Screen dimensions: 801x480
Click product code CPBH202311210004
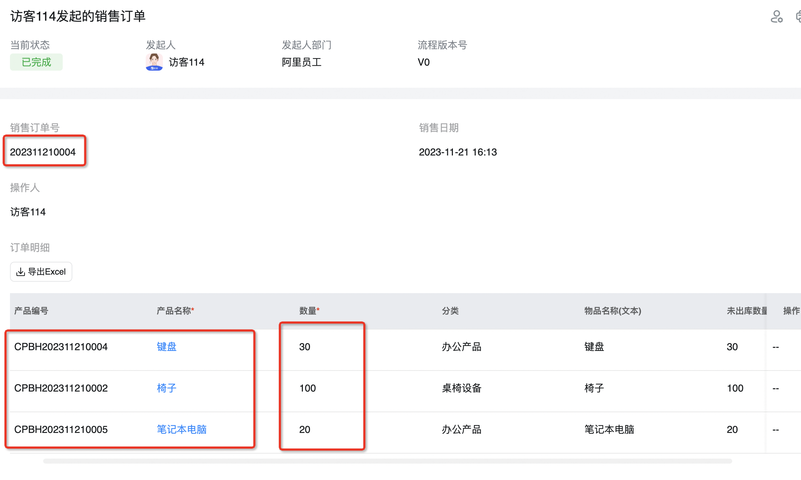tap(61, 347)
